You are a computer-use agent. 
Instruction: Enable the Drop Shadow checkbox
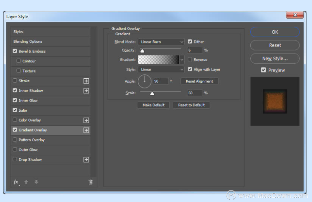coord(15,159)
